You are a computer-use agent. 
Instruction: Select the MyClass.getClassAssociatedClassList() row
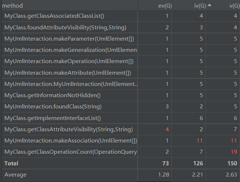pos(54,16)
